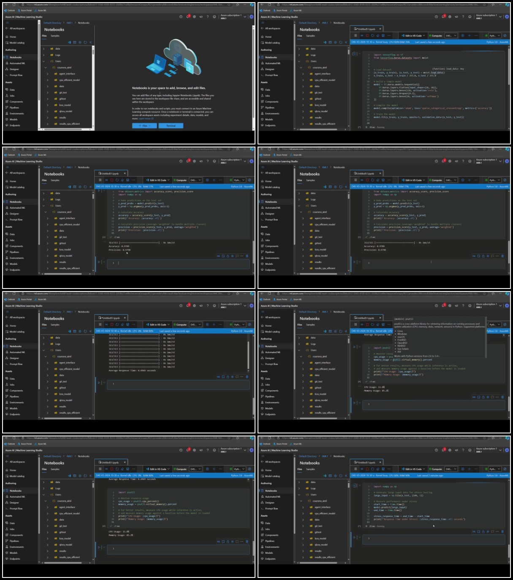Click run-all cells icon in TensorFlow code screenshot

[362, 35]
